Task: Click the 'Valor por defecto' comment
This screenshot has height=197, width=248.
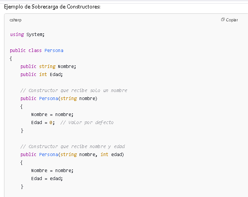Action: 87,122
